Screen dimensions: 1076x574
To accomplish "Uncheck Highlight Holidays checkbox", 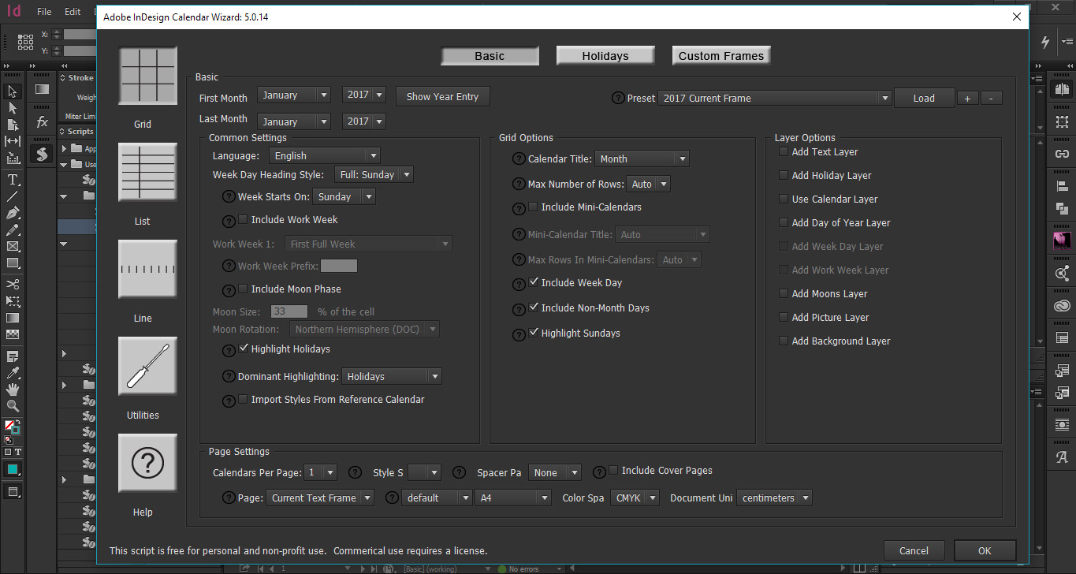I will [x=243, y=348].
